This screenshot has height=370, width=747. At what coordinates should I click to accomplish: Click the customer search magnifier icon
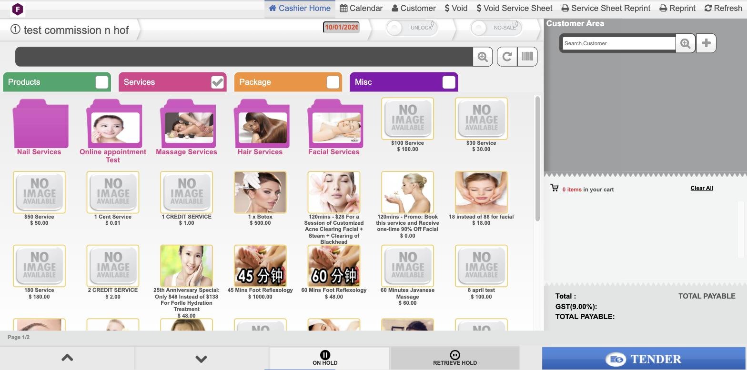(x=686, y=43)
